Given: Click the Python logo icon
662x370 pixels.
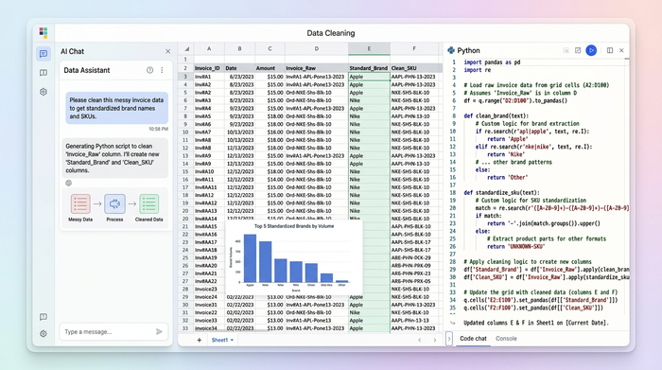Looking at the screenshot, I should tap(451, 50).
